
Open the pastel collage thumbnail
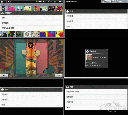pos(44,8)
